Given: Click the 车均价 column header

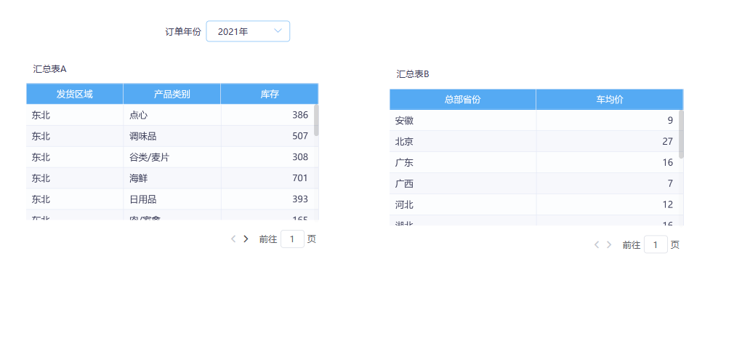Looking at the screenshot, I should (609, 100).
